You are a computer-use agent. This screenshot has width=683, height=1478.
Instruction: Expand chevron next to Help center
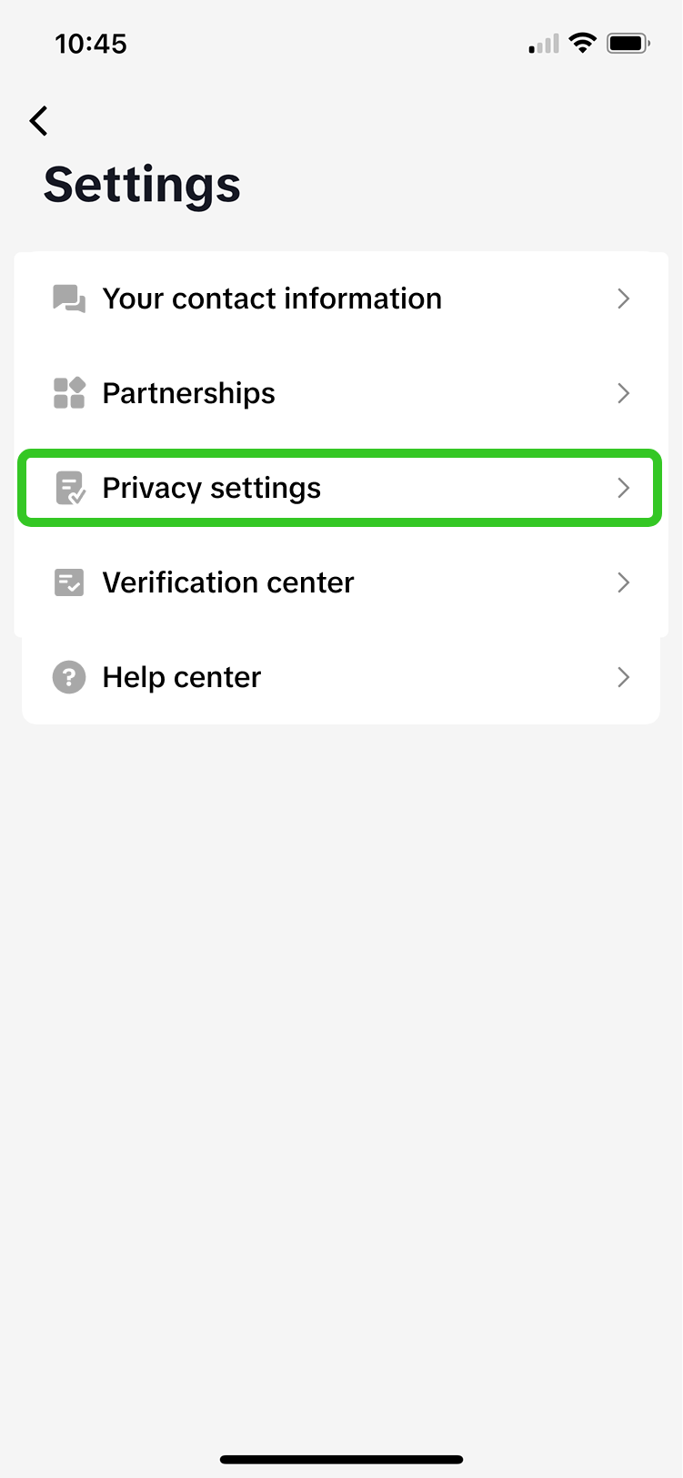[623, 677]
